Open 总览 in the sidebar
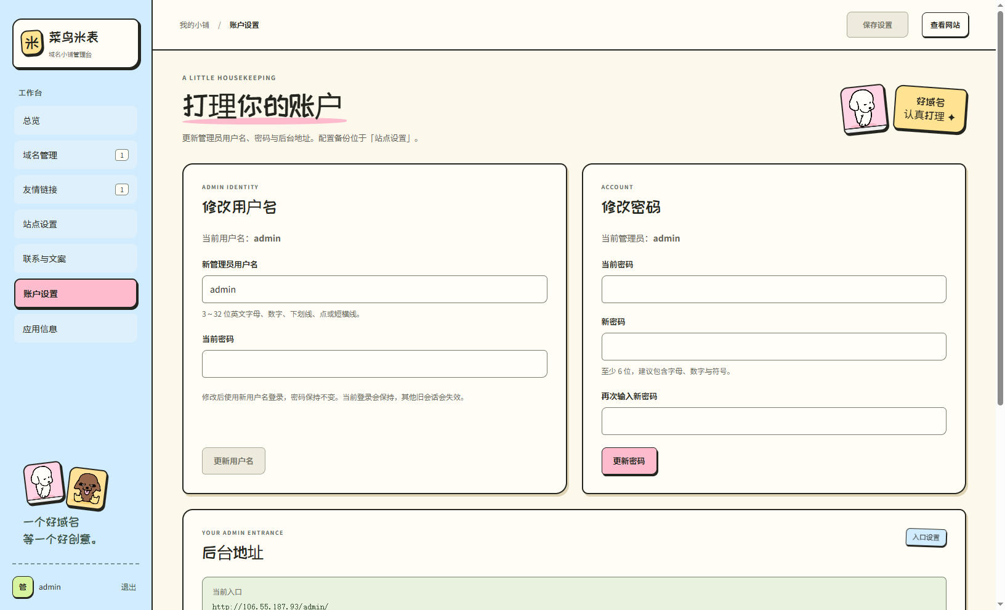The height and width of the screenshot is (610, 1005). click(76, 121)
